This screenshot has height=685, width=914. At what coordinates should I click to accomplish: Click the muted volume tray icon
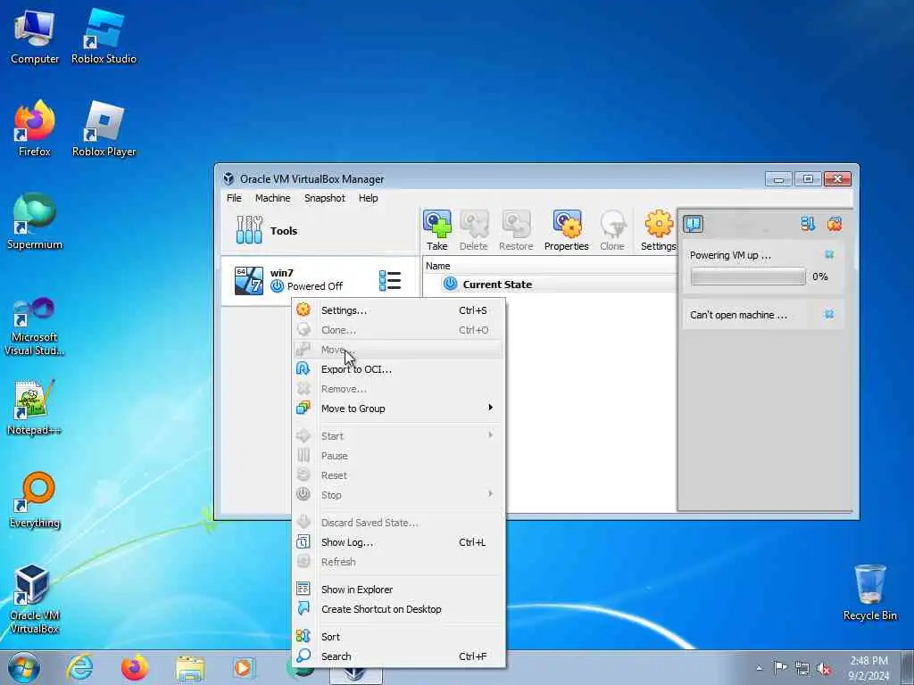point(824,669)
